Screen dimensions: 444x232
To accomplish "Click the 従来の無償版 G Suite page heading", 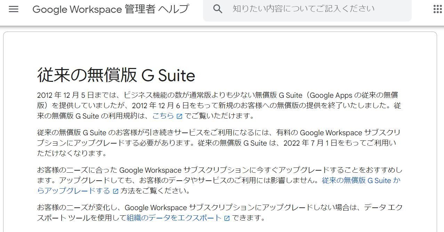I will pos(116,75).
